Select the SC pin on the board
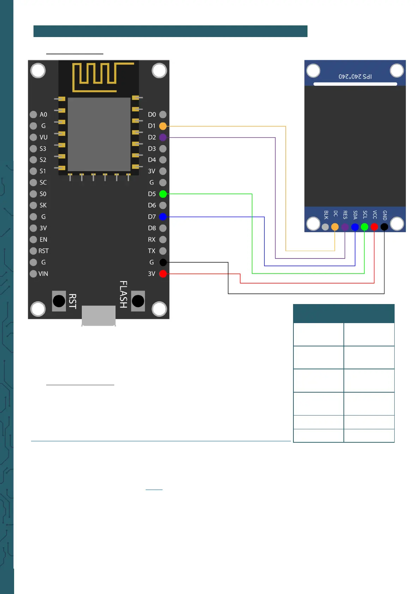Image resolution: width=420 pixels, height=594 pixels. point(34,182)
